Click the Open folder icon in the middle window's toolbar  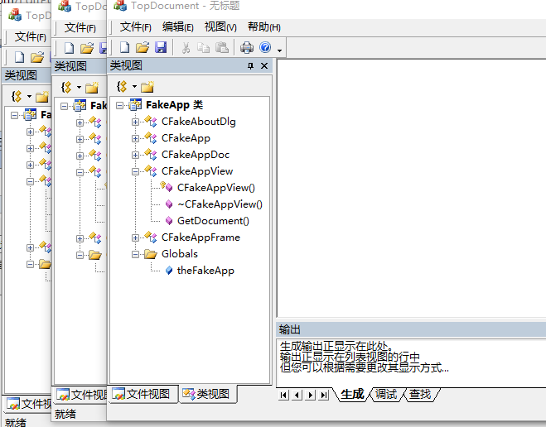[x=87, y=48]
